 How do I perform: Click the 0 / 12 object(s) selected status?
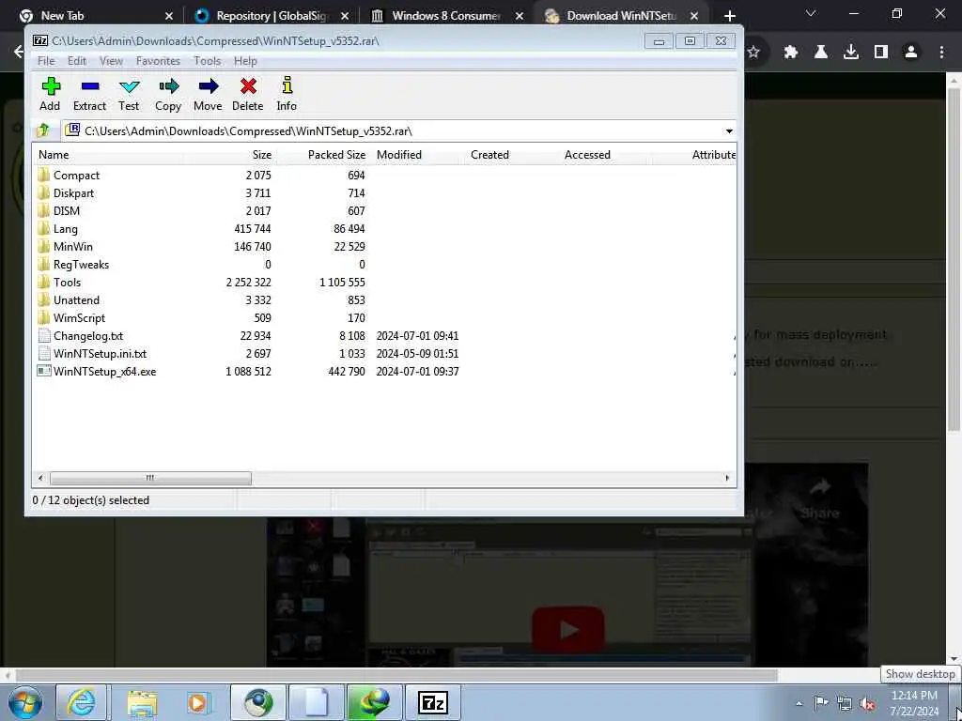91,500
